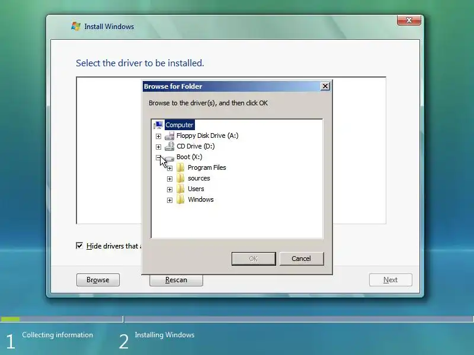Click the 'Installing Windows' step text
Image resolution: width=474 pixels, height=355 pixels.
(x=165, y=335)
